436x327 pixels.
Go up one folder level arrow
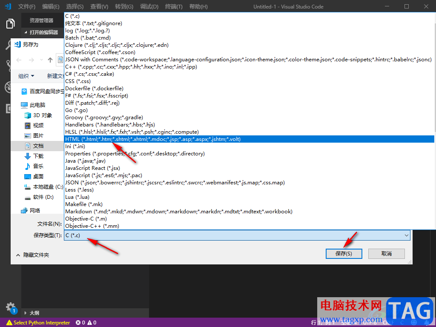pos(50,60)
